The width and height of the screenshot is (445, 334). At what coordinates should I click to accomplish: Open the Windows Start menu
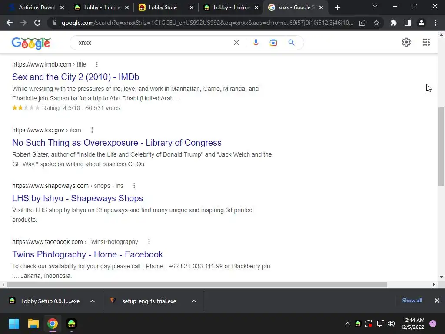[14, 324]
